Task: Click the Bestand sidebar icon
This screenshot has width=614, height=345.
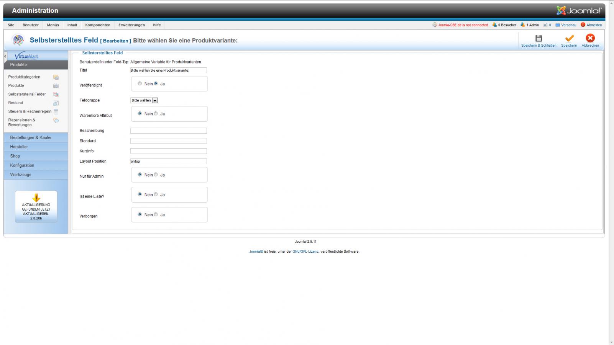Action: 56,103
